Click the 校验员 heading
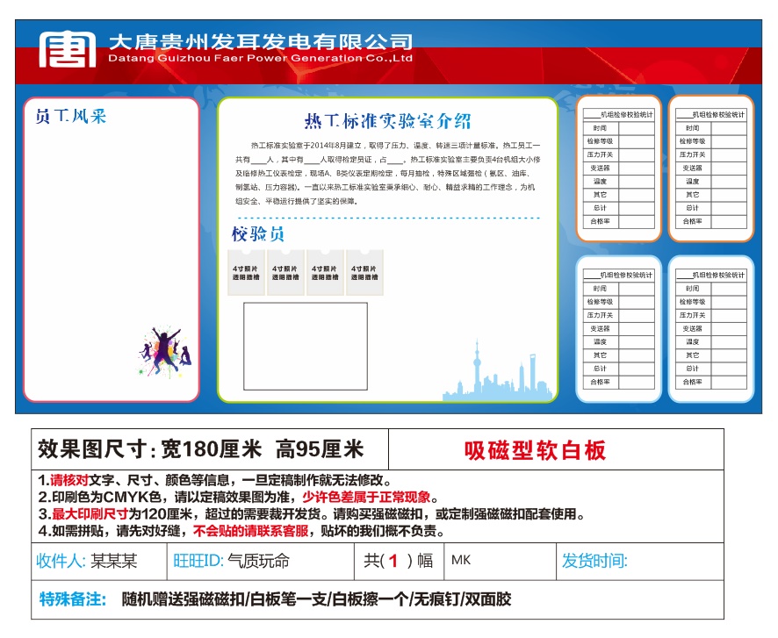Image resolution: width=778 pixels, height=638 pixels. 258,234
